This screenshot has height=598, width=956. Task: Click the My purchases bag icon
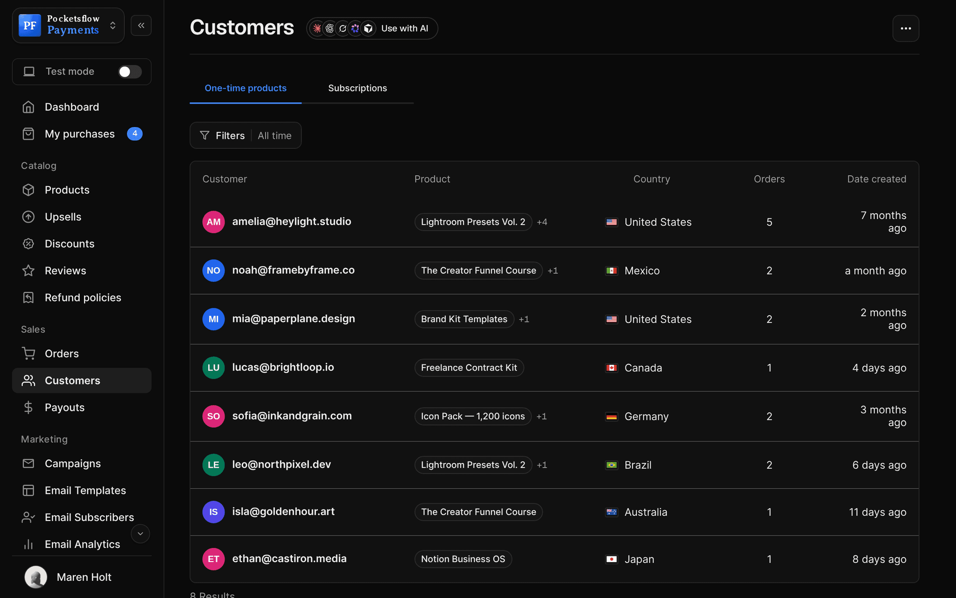pos(28,134)
